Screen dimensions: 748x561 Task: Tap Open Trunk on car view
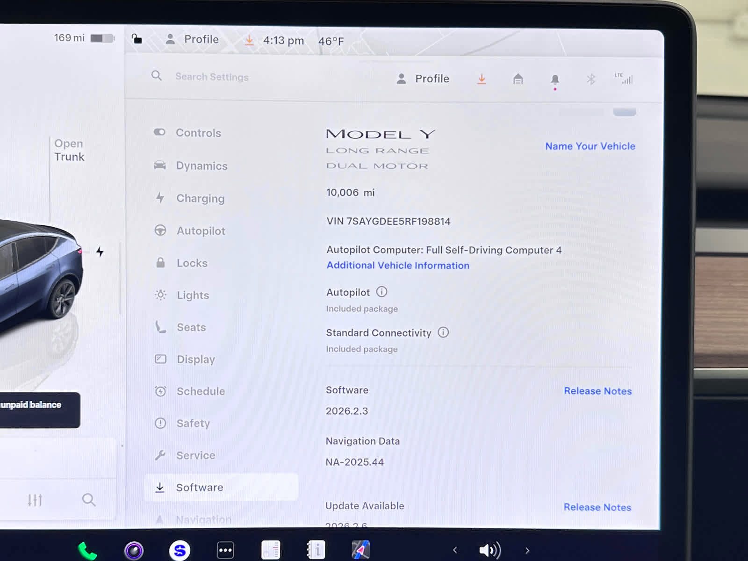coord(69,150)
